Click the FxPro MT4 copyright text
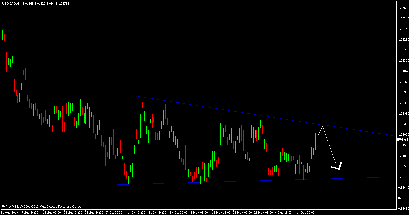 [x=41, y=206]
